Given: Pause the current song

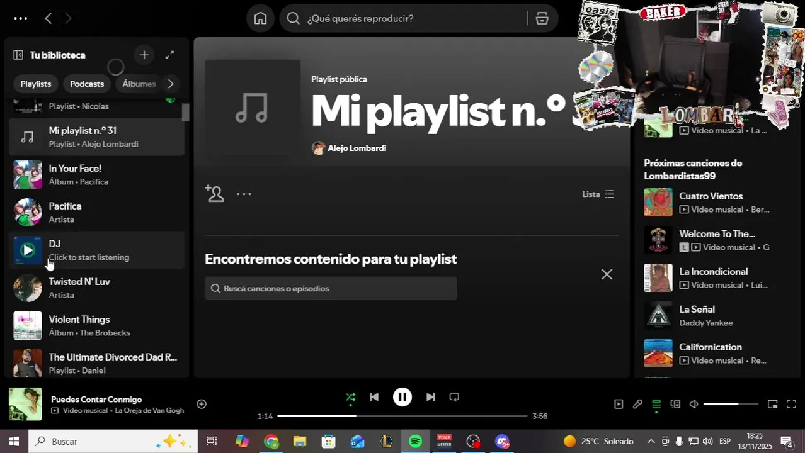Looking at the screenshot, I should 402,397.
